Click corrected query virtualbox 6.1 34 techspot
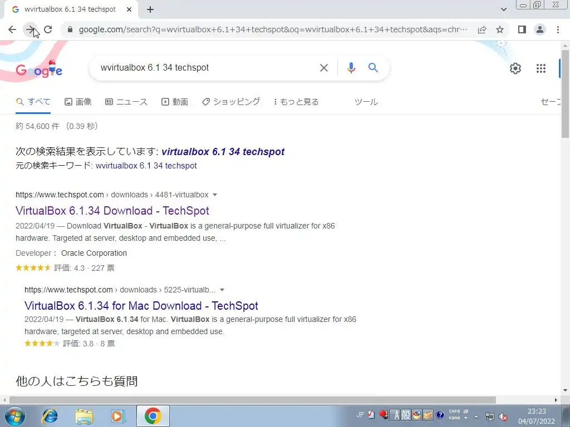 (223, 151)
